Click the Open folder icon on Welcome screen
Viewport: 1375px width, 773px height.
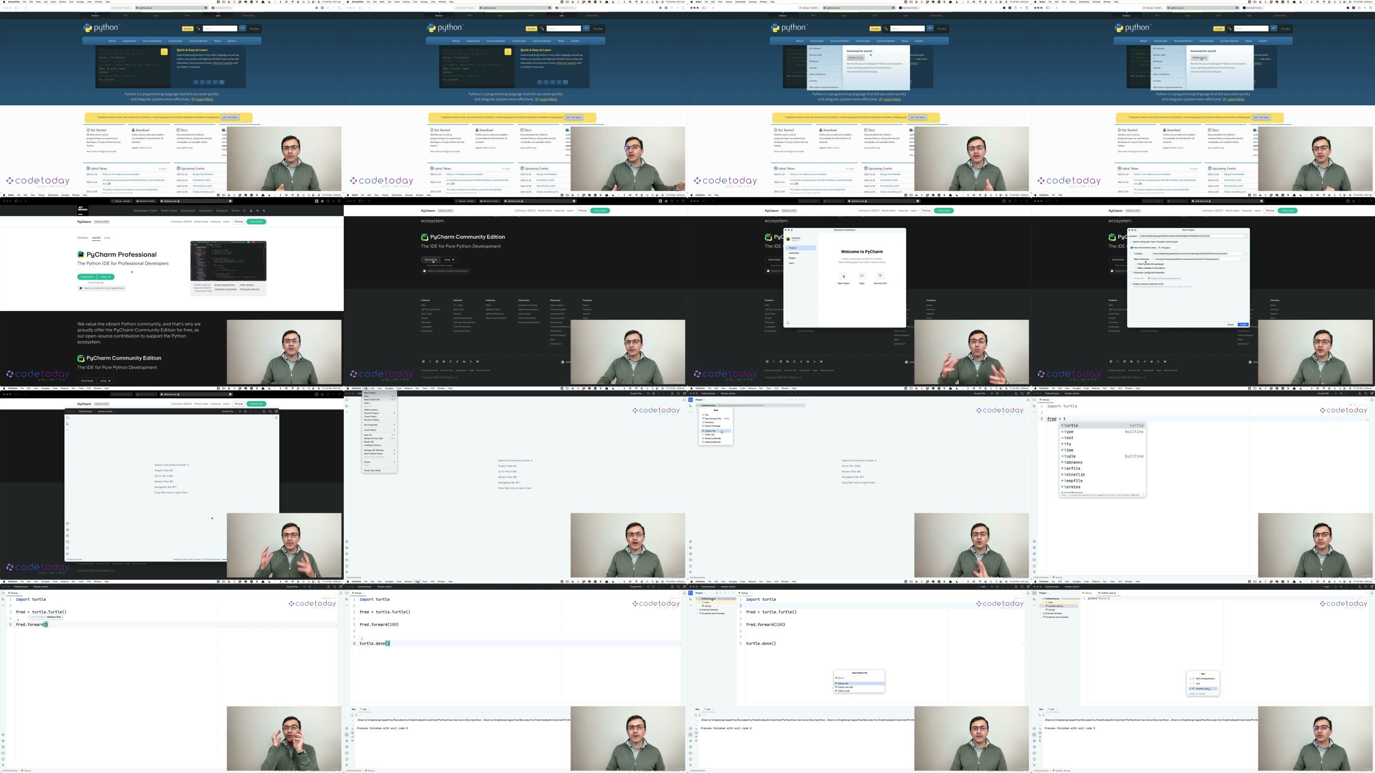pyautogui.click(x=862, y=276)
